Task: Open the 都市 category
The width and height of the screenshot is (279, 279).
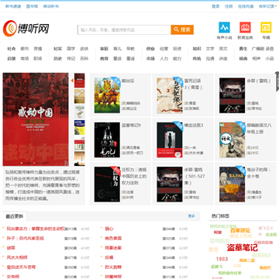Action: pos(25,49)
